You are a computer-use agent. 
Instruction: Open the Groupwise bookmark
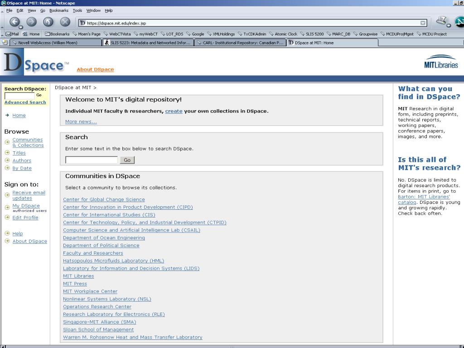366,34
